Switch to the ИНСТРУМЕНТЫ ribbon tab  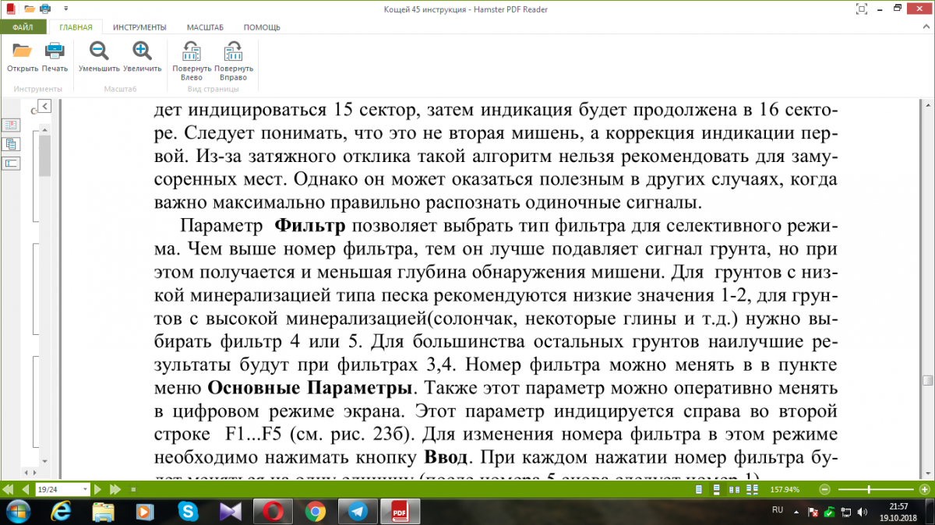pyautogui.click(x=138, y=27)
